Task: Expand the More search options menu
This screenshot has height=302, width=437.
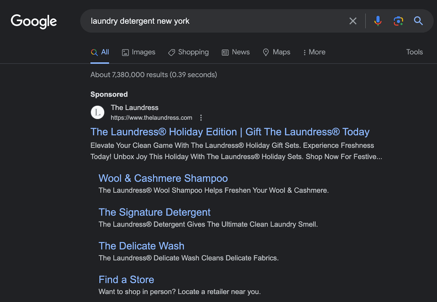Action: 314,52
